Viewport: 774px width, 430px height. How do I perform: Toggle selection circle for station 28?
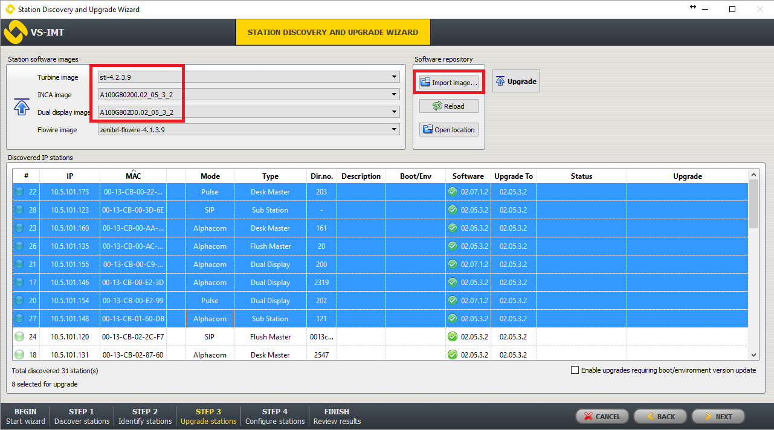[x=19, y=210]
